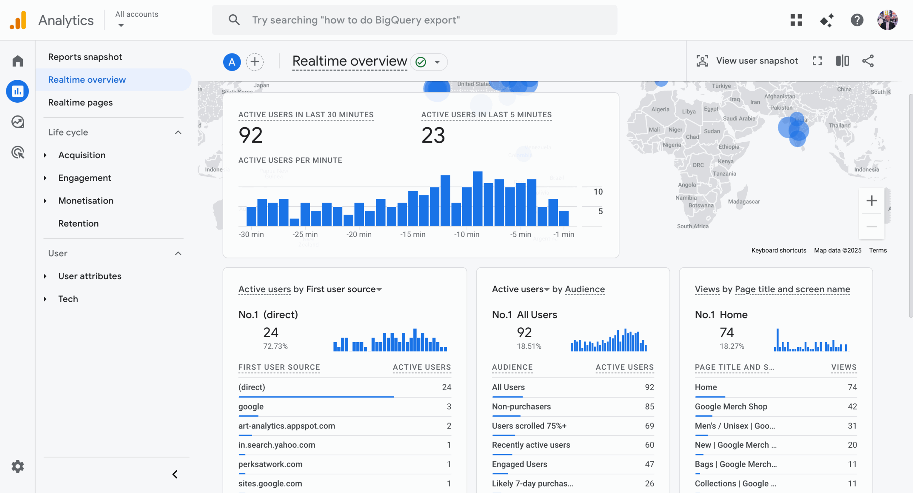This screenshot has width=913, height=493.
Task: Open the Home icon in left rail
Action: point(17,61)
